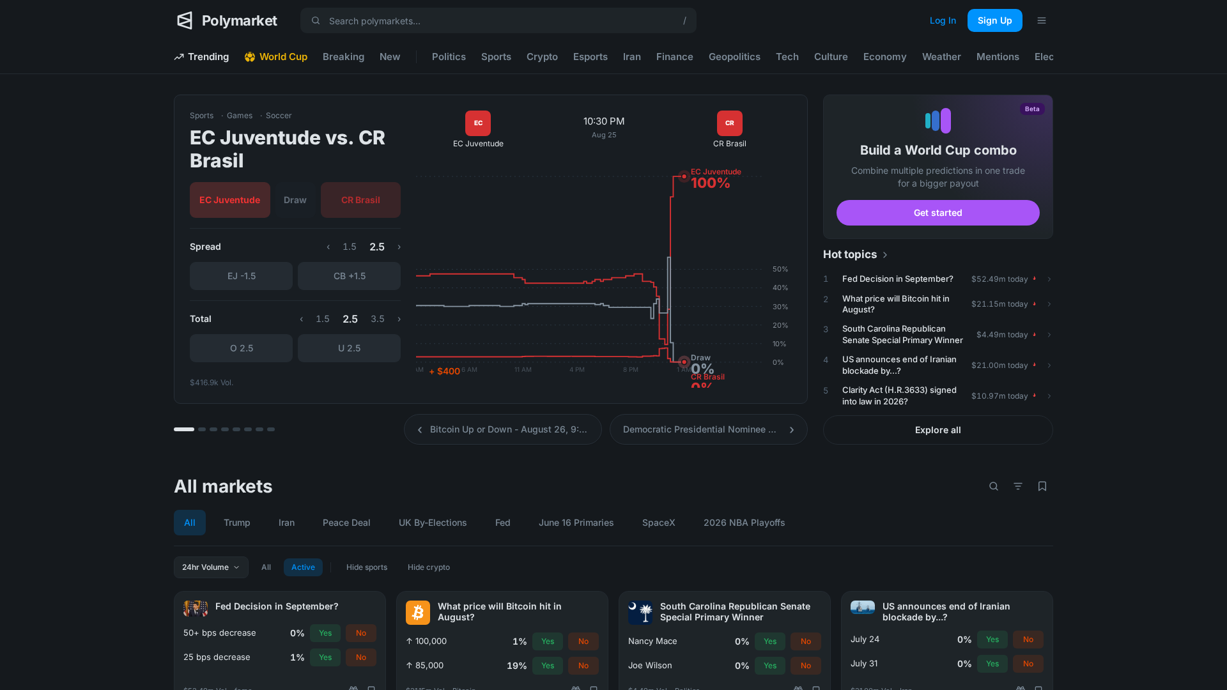Open chevron for Clarity Act hot topic
This screenshot has width=1227, height=690.
(1049, 396)
